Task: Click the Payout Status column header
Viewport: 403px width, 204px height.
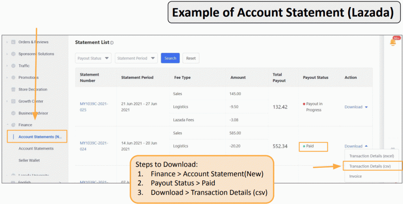Action: (316, 78)
